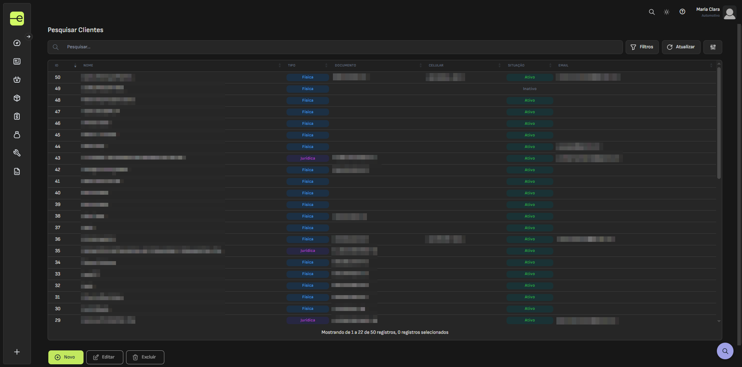
Task: Sort table by the ID column header
Action: [x=57, y=66]
